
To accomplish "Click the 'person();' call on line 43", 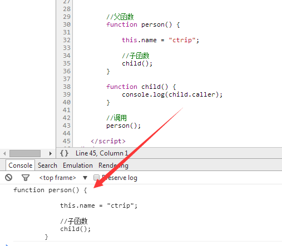I will (x=123, y=125).
